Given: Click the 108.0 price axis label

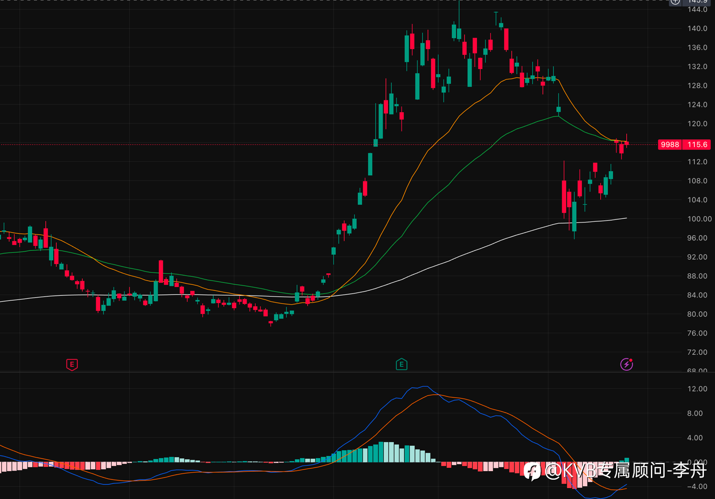Looking at the screenshot, I should click(697, 181).
